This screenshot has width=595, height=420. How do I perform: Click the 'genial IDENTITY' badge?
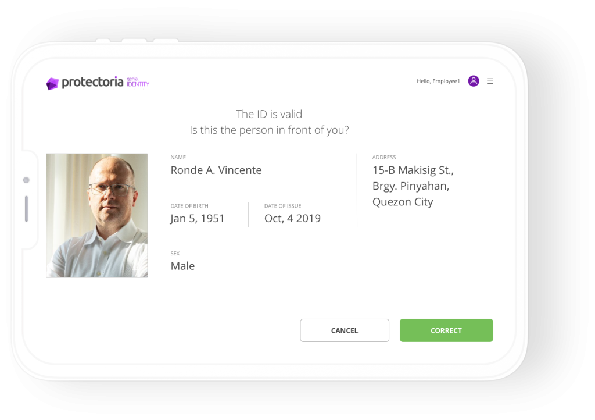click(138, 82)
